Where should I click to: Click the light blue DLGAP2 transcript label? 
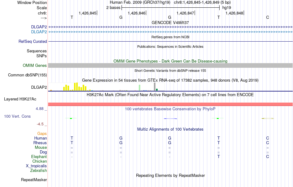(39, 32)
